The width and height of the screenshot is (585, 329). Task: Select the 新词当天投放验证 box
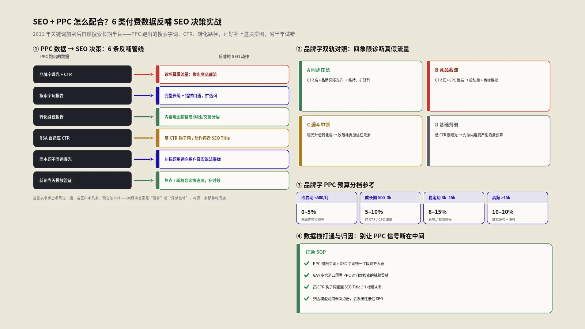click(82, 180)
